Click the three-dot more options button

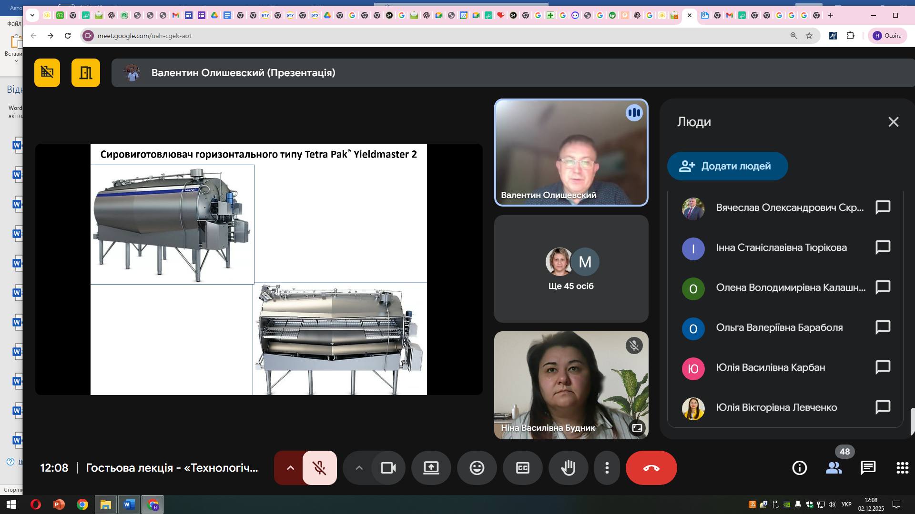pyautogui.click(x=607, y=468)
